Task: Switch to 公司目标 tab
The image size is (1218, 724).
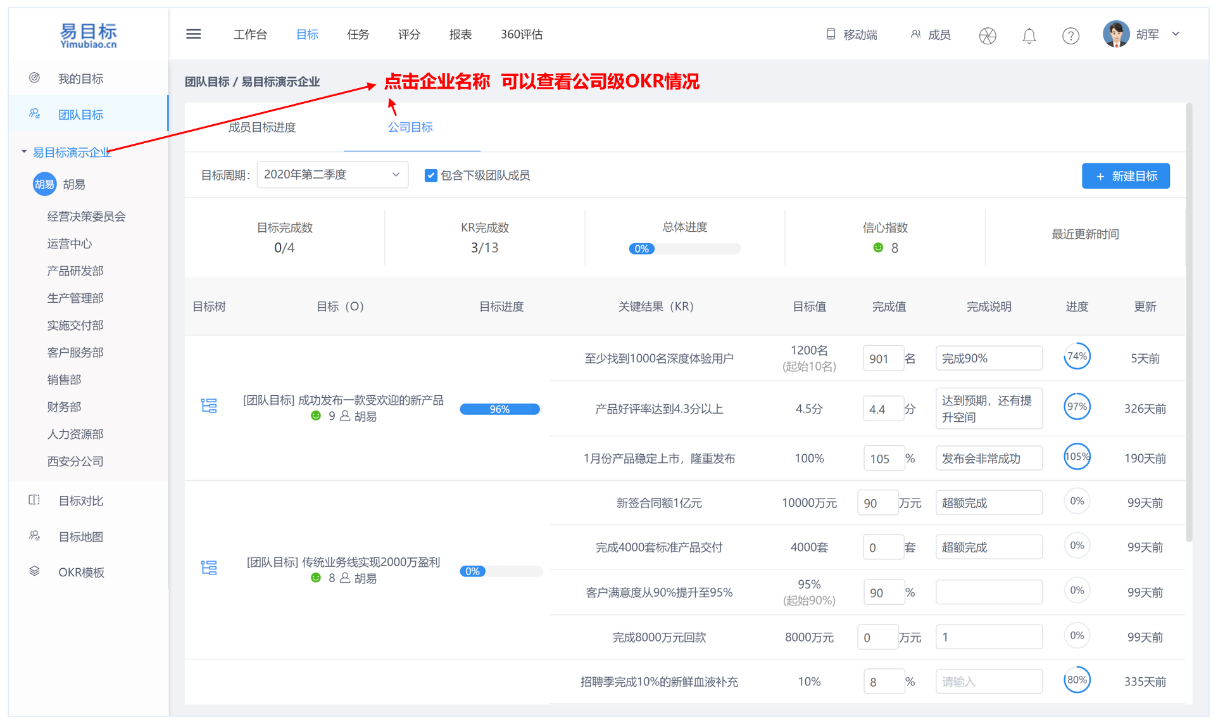Action: 410,127
